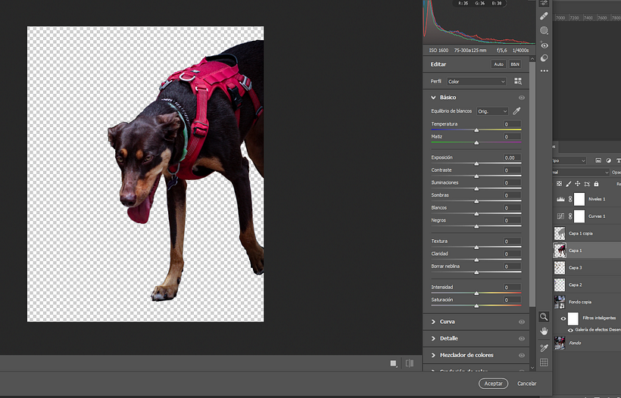Click the Capa 1 layer thumbnail
This screenshot has width=621, height=398.
560,250
